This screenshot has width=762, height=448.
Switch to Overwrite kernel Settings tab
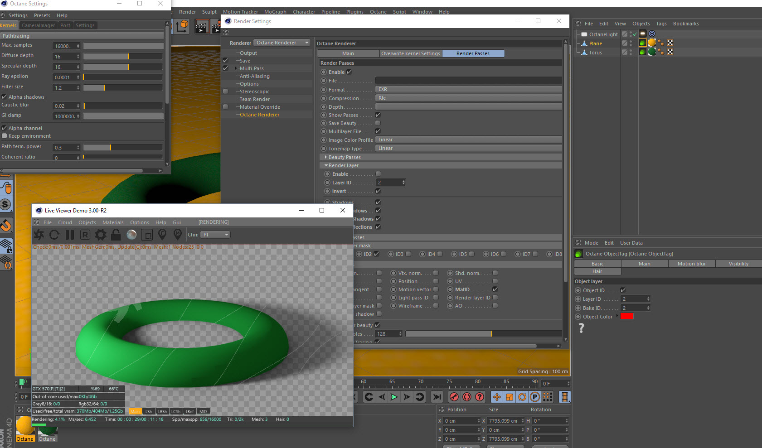pos(411,53)
